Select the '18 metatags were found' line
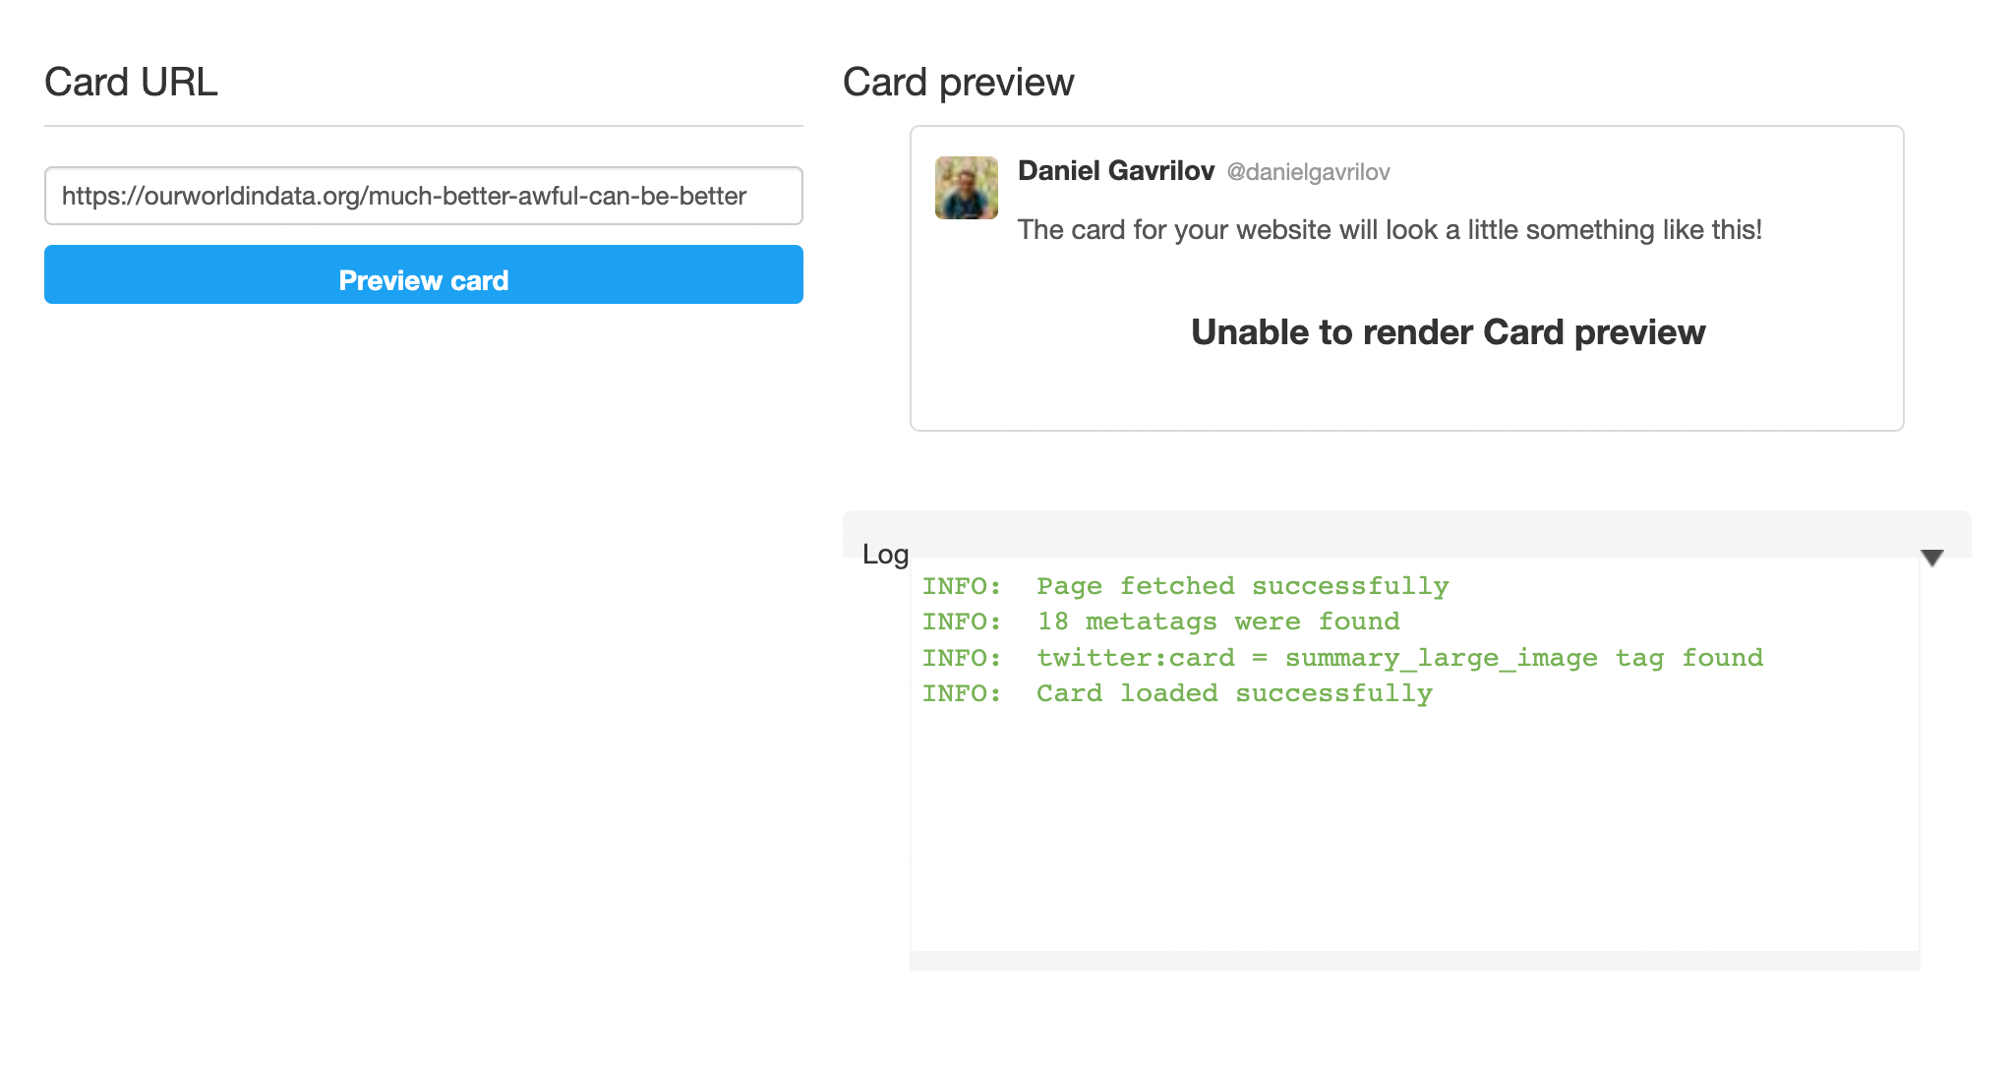Viewport: 2012px width, 1068px height. pyautogui.click(x=1160, y=621)
